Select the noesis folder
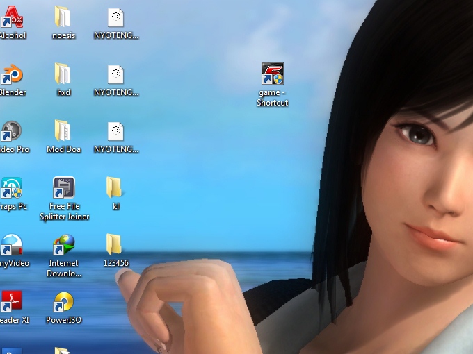 tap(63, 17)
